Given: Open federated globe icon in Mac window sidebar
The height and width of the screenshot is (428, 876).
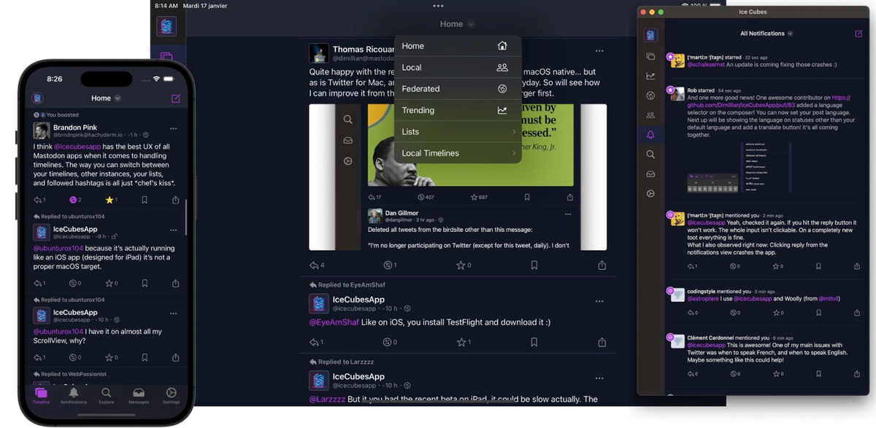Looking at the screenshot, I should coord(650,96).
